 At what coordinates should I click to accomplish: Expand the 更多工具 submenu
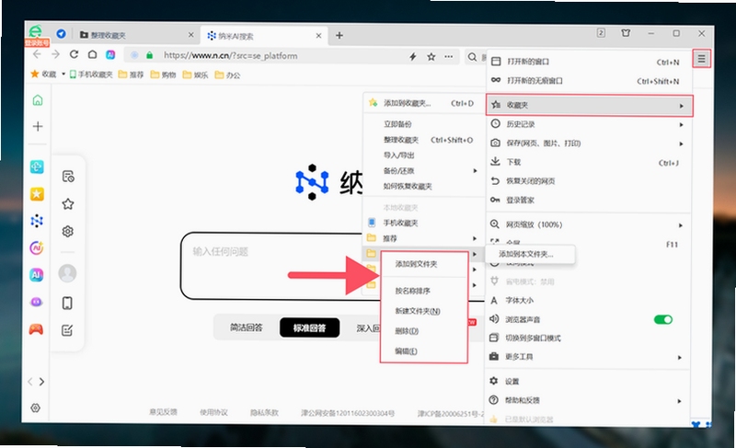coord(588,357)
